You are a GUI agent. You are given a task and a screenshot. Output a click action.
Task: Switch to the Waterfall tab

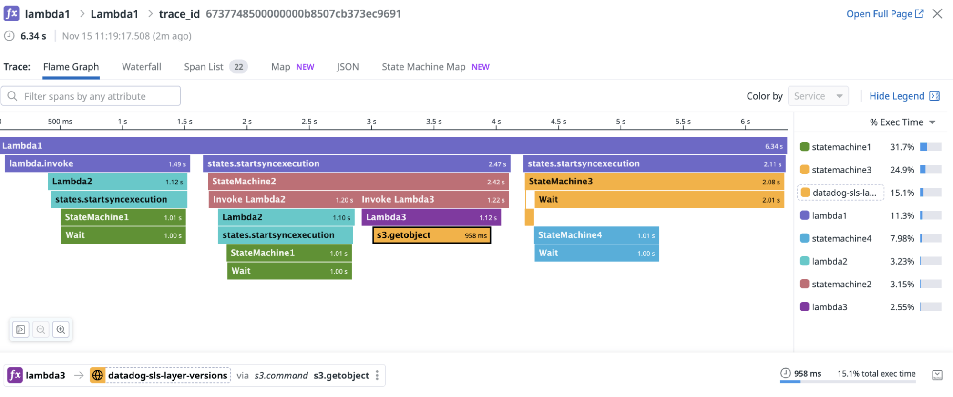click(x=142, y=67)
